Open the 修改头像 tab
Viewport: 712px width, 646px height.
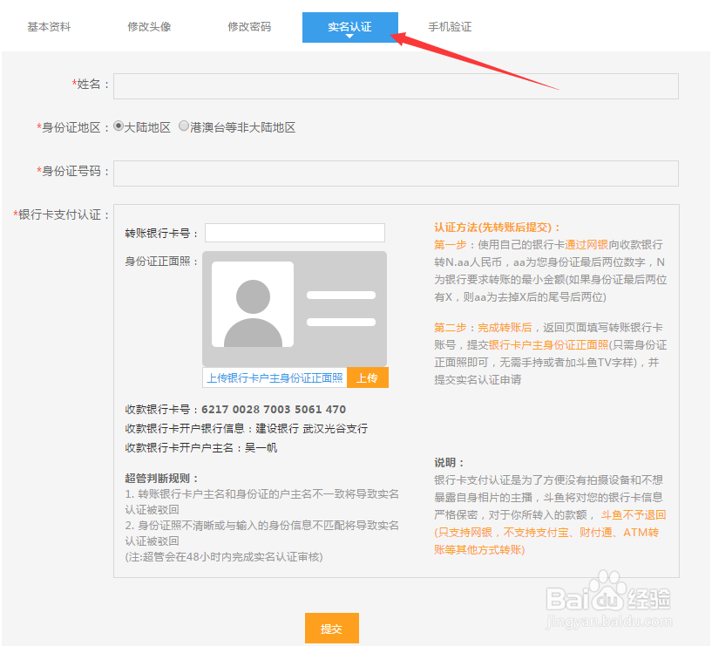tap(149, 26)
